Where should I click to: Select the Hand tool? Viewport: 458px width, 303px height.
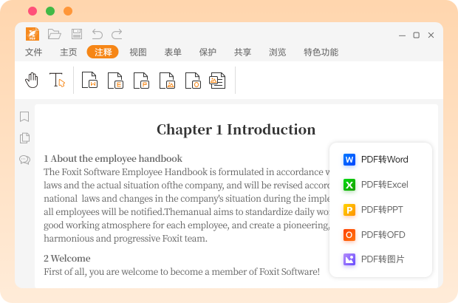coord(32,80)
